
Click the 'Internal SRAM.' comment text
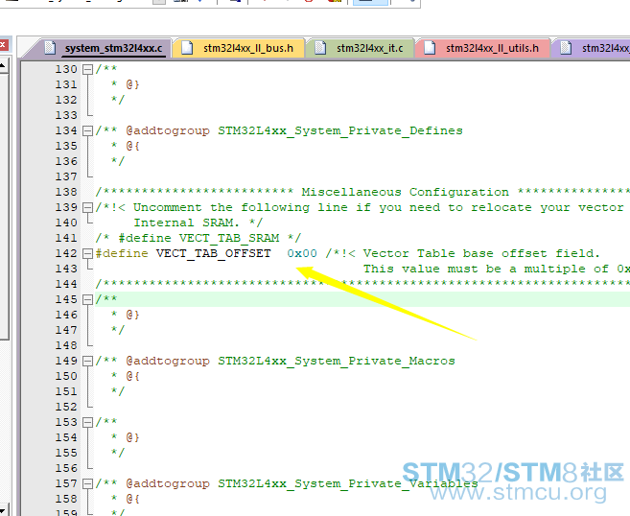pyautogui.click(x=187, y=223)
